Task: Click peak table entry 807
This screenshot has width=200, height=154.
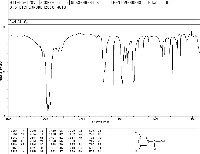Action: click(x=91, y=131)
